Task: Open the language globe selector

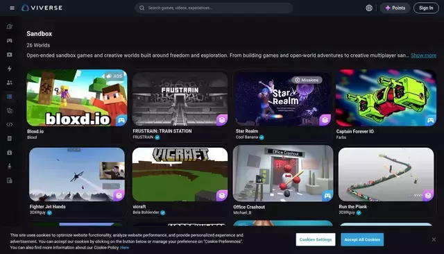Action: pyautogui.click(x=369, y=8)
